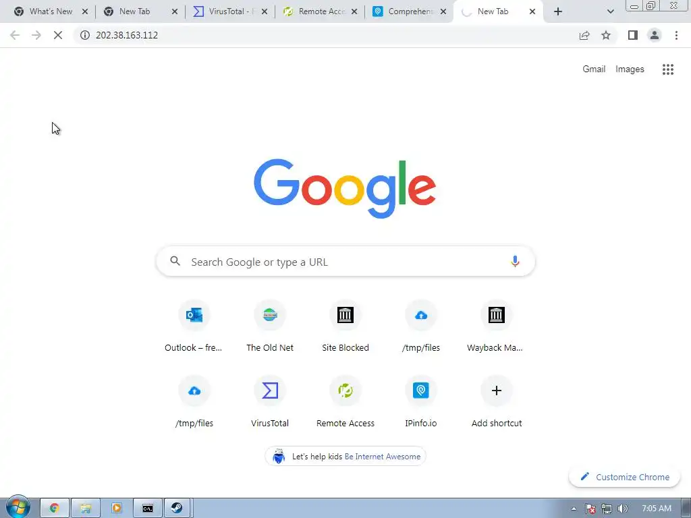Click the 7:05 AM clock
Image resolution: width=691 pixels, height=518 pixels.
coord(657,509)
